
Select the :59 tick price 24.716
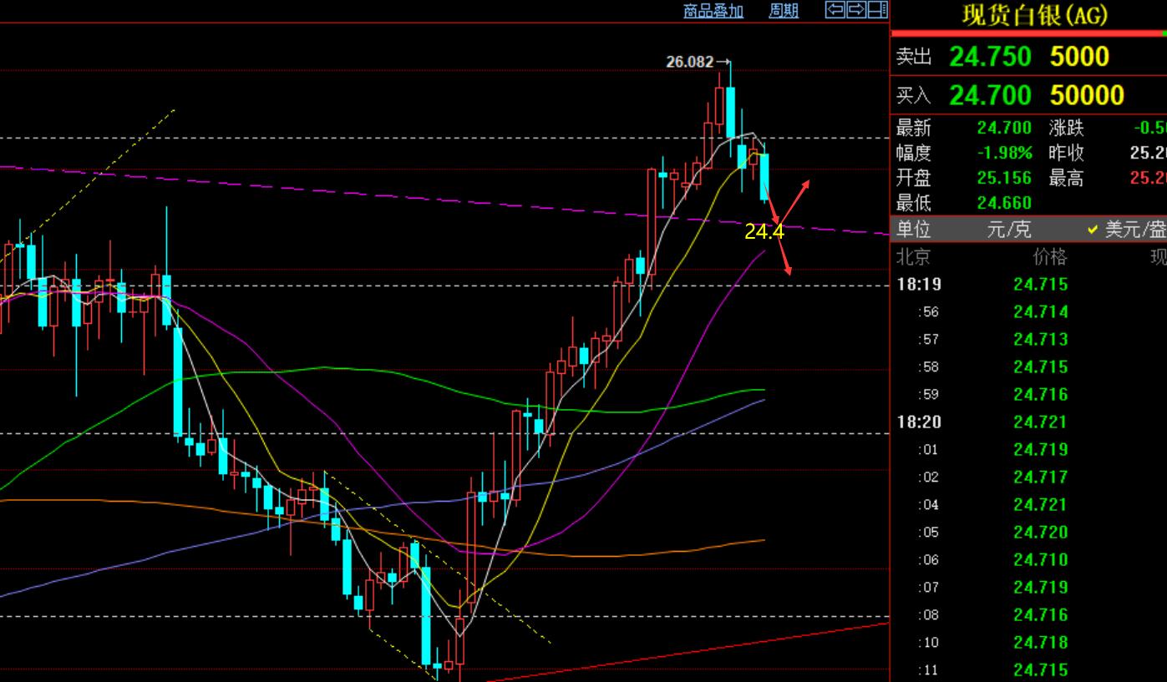click(1040, 394)
